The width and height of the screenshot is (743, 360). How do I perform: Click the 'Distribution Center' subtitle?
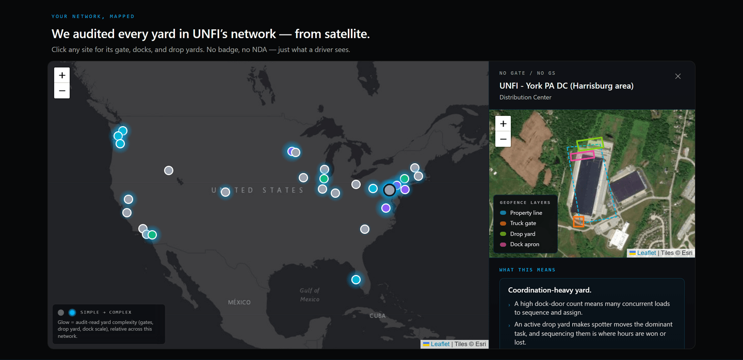pyautogui.click(x=525, y=97)
